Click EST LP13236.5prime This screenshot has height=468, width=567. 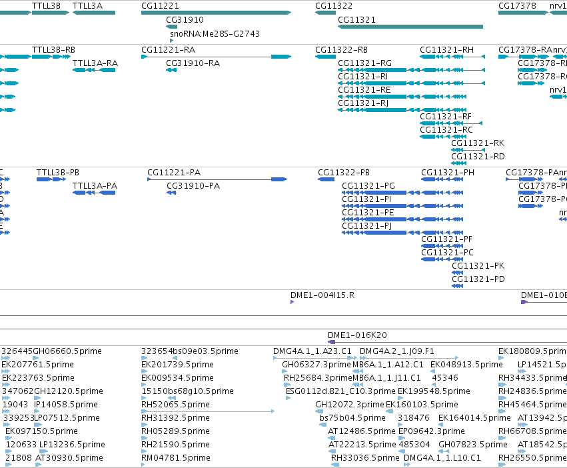pos(72,445)
